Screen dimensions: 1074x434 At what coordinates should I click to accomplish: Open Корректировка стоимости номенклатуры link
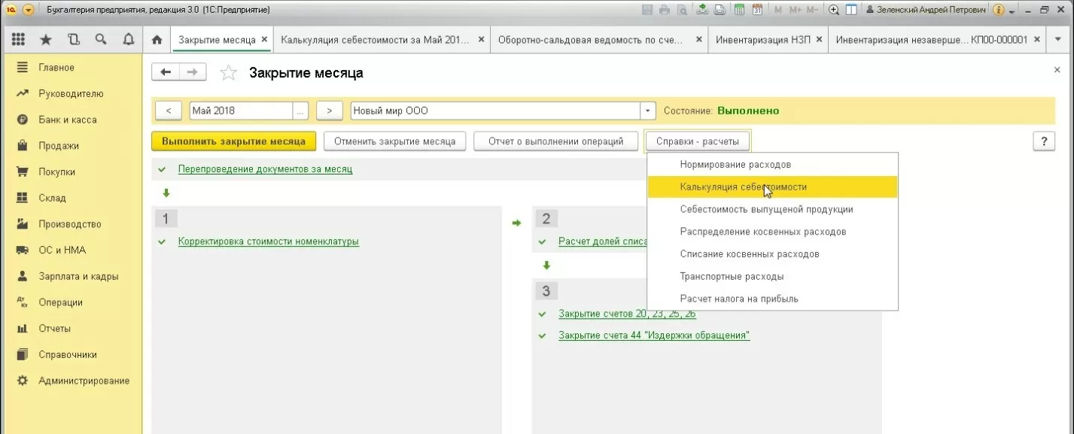[x=268, y=241]
